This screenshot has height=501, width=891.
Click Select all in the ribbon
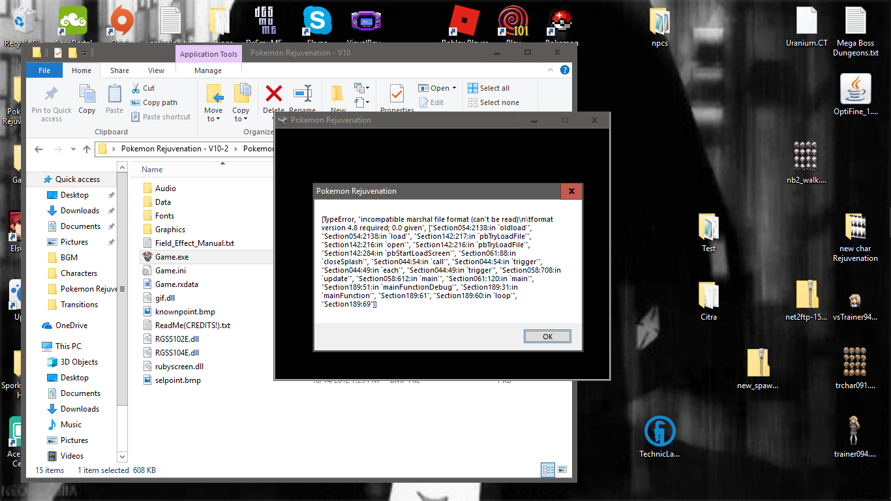tap(489, 88)
